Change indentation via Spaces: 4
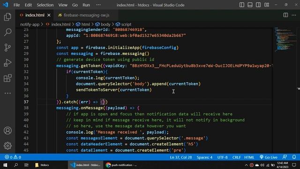Image resolution: width=300 pixels, height=169 pixels. pos(204,157)
